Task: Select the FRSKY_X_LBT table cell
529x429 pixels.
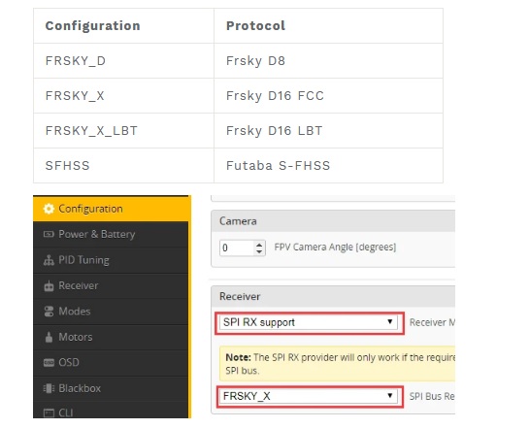Action: tap(123, 131)
